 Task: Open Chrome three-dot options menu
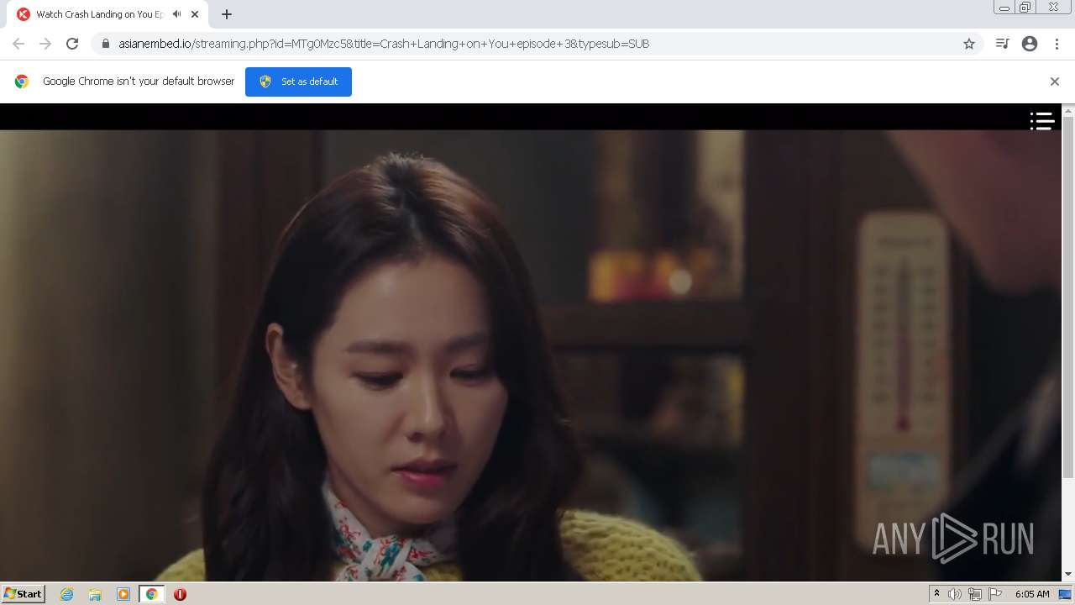pos(1057,44)
